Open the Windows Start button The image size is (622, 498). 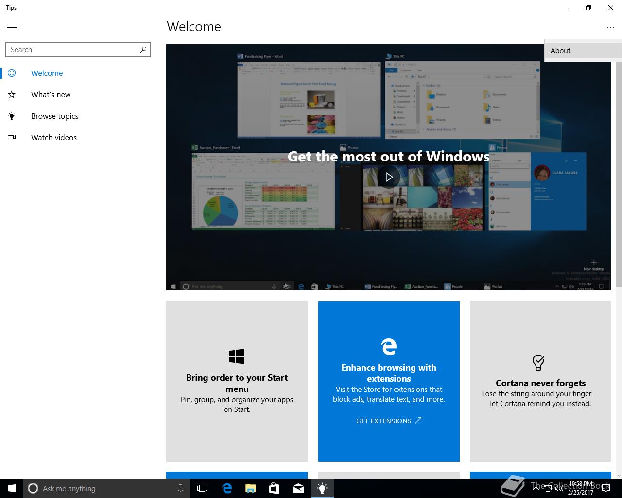pyautogui.click(x=12, y=488)
